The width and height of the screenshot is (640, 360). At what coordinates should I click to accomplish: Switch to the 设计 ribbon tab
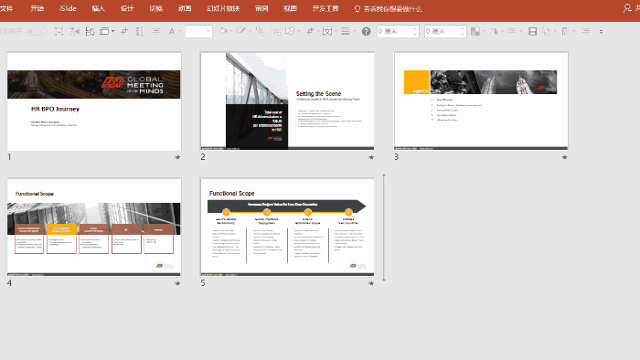(x=127, y=8)
